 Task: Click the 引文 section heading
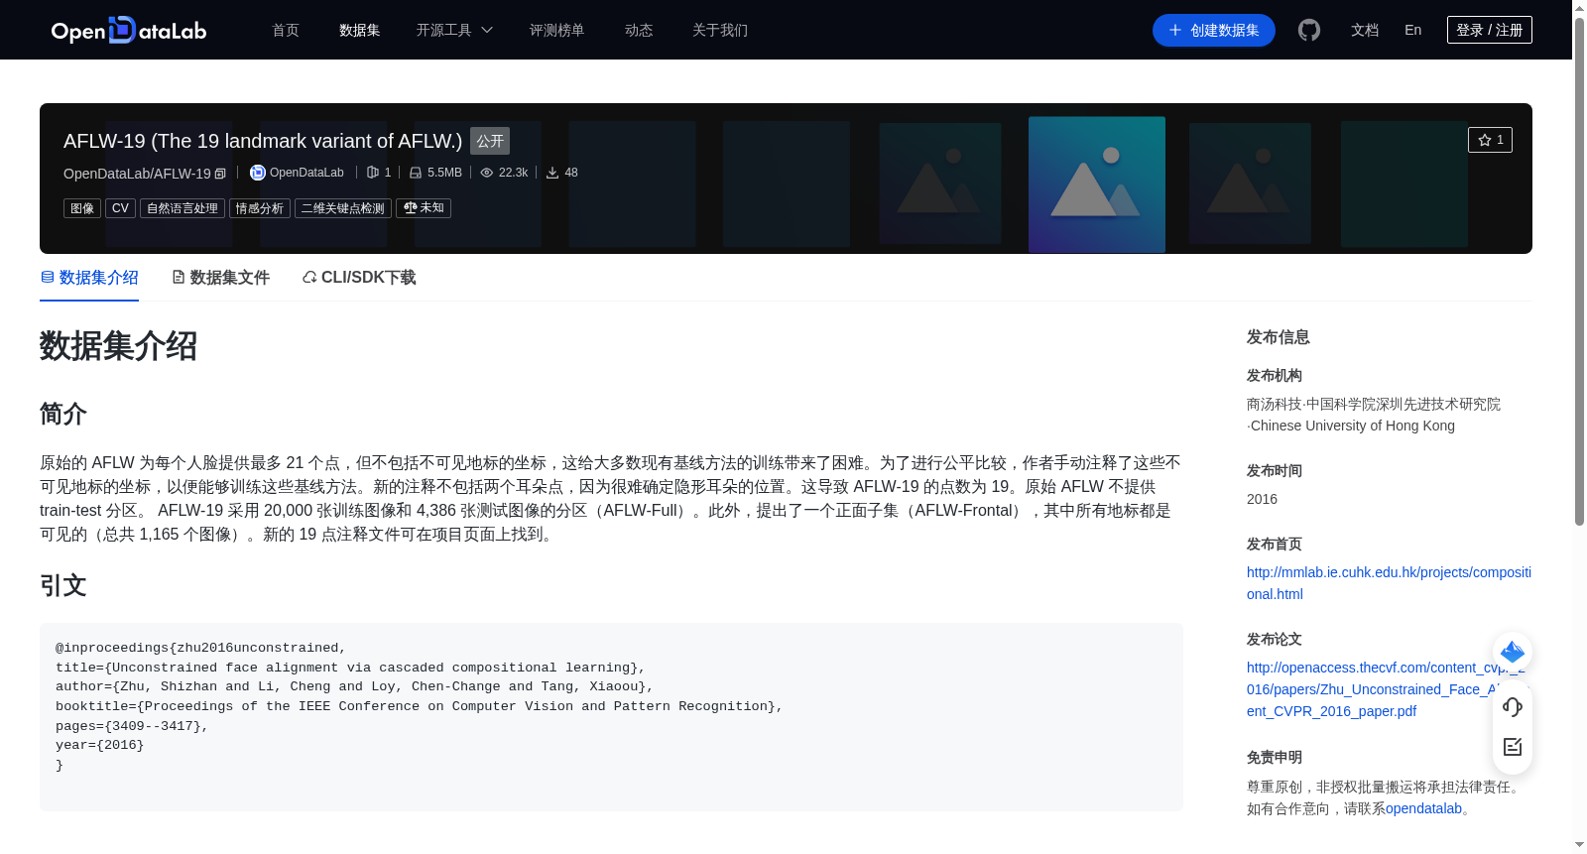(x=63, y=585)
